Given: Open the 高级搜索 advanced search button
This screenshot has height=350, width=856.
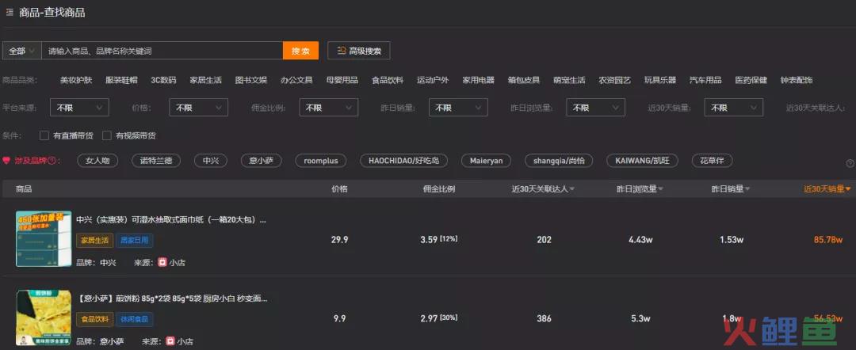Looking at the screenshot, I should coord(359,51).
